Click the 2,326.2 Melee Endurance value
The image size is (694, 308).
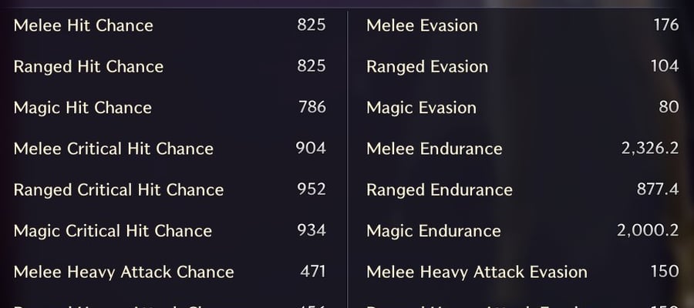[650, 149]
